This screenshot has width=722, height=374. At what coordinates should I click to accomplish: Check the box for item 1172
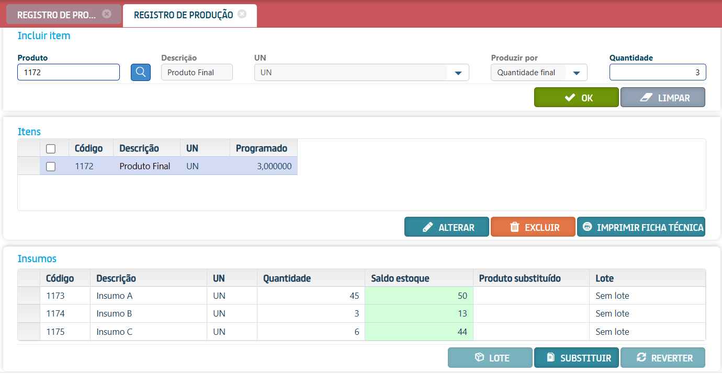tap(51, 166)
